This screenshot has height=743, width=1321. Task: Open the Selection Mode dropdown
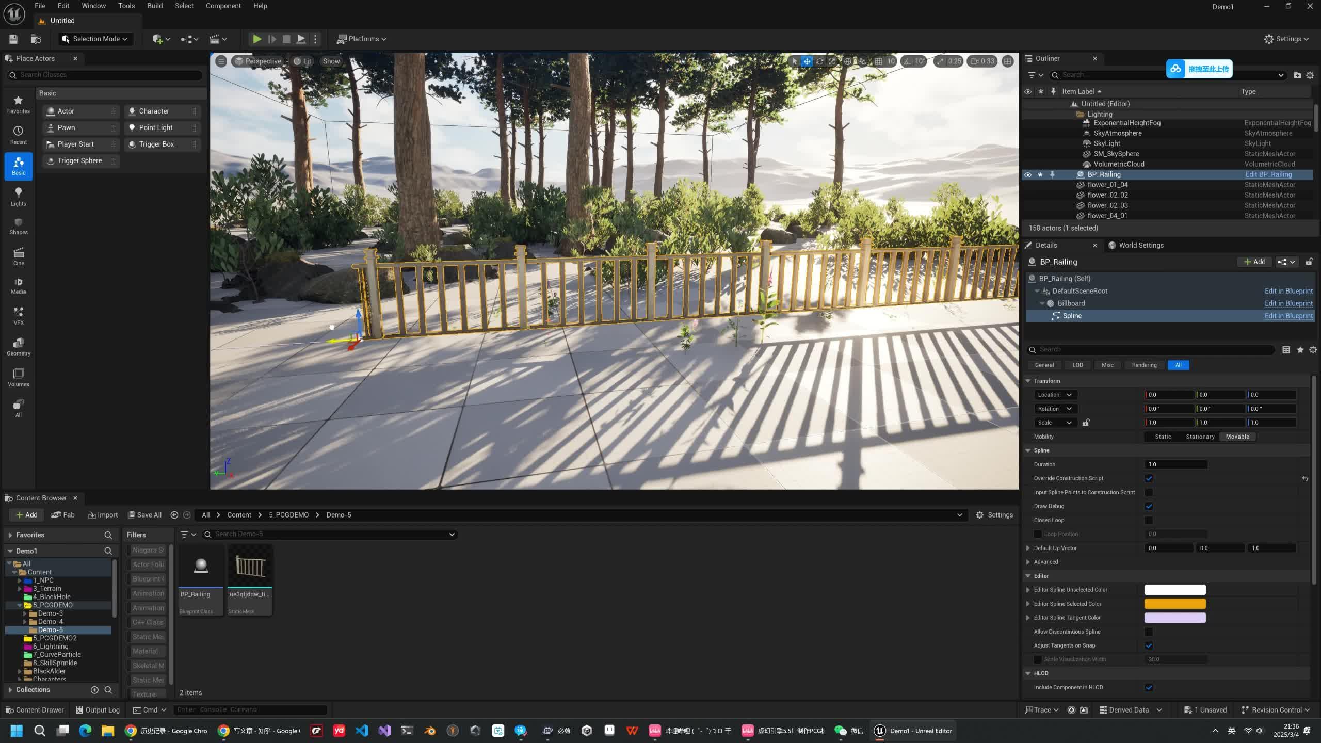pyautogui.click(x=95, y=39)
